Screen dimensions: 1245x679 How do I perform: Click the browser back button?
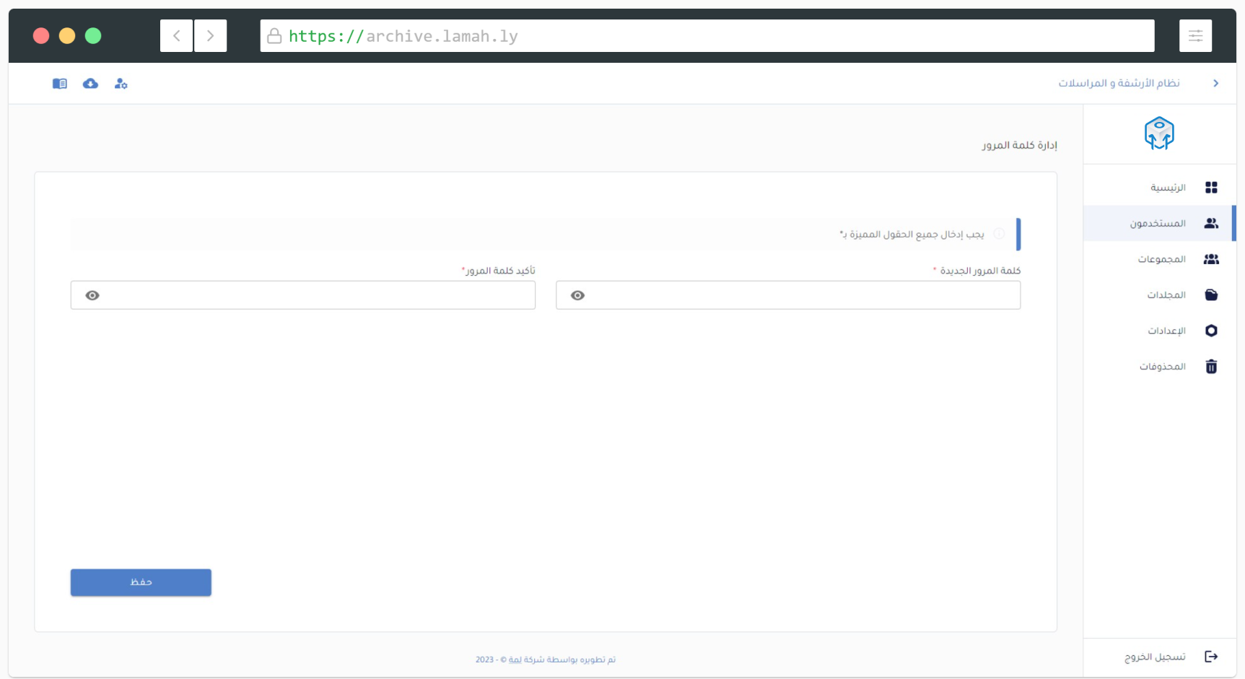(176, 36)
